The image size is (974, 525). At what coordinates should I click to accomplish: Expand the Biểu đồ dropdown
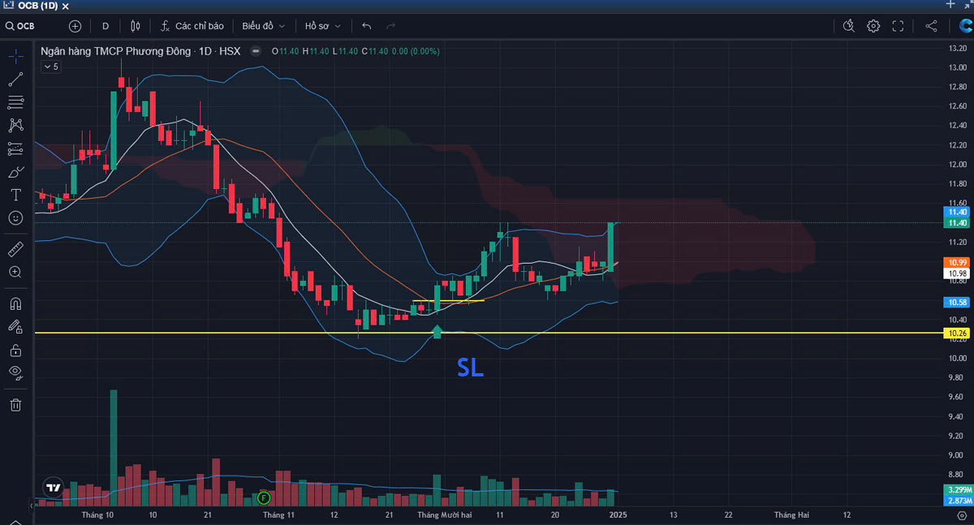click(x=263, y=26)
